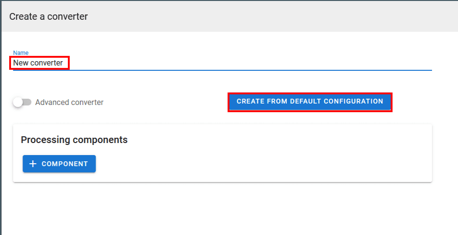Click the "Advanced converter" label text

tap(69, 102)
